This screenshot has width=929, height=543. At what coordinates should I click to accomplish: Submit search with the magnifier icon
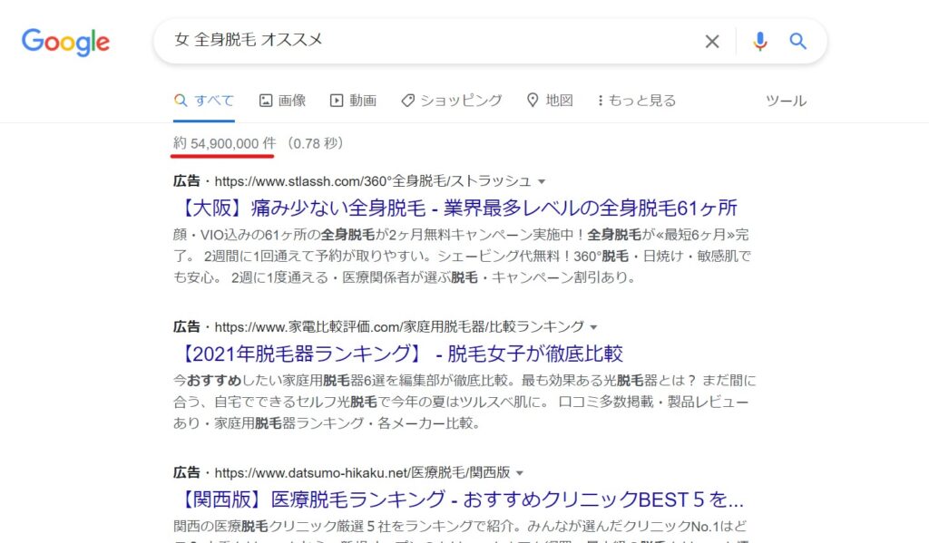click(798, 41)
